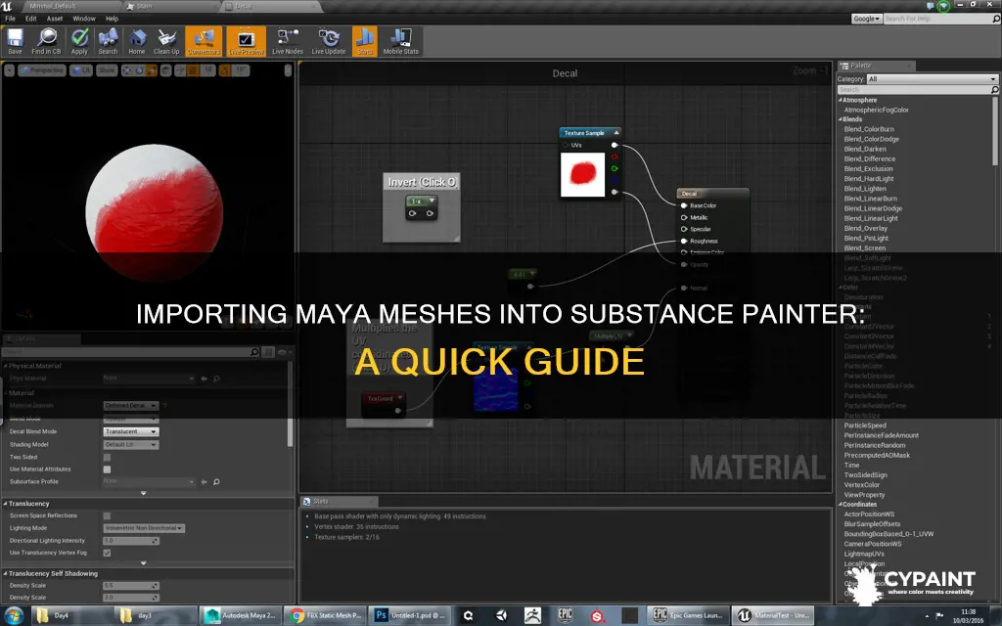
Task: Click the red texture preview thumbnail
Action: (583, 174)
